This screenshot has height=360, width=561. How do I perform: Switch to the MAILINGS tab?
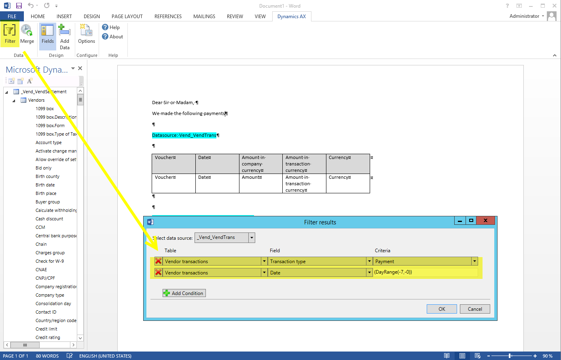204,17
